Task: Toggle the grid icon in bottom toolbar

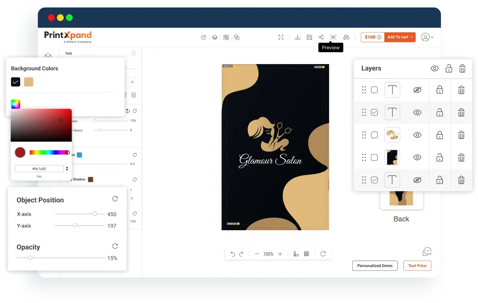Action: [306, 254]
